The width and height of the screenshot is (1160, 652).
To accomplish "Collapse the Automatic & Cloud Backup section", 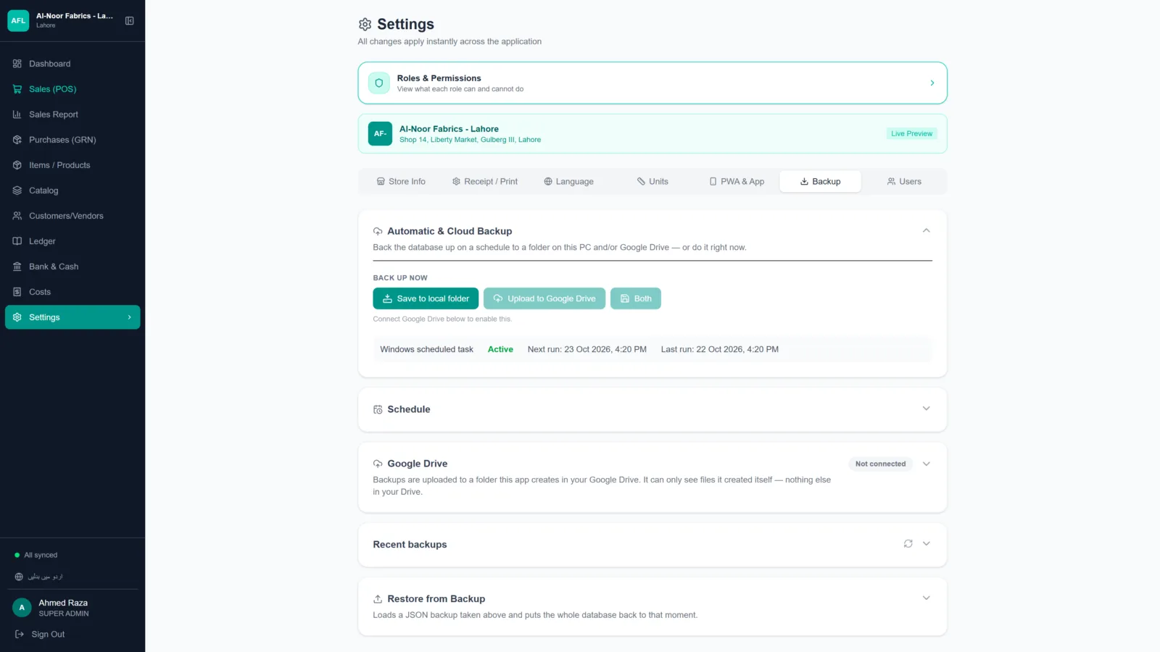I will (x=926, y=230).
